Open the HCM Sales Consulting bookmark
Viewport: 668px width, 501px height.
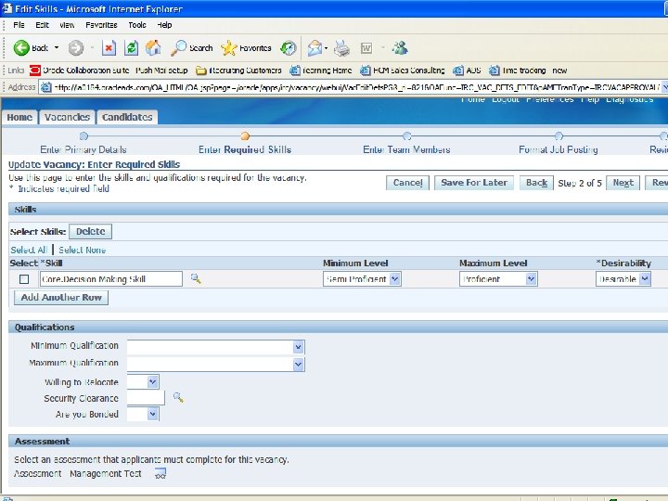click(402, 71)
